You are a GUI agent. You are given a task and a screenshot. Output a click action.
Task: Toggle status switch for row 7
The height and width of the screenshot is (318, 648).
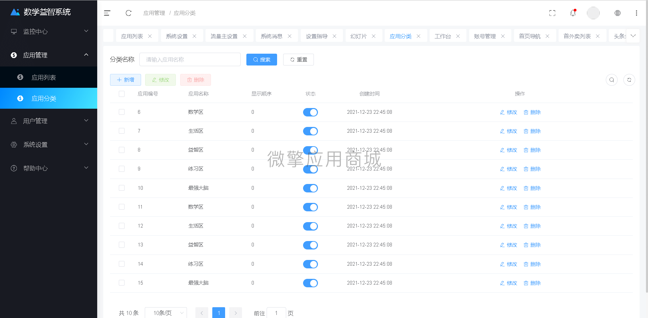310,131
